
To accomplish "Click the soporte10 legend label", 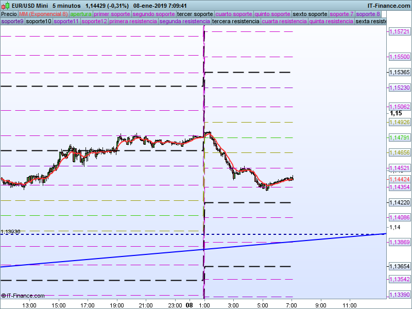I will point(39,22).
